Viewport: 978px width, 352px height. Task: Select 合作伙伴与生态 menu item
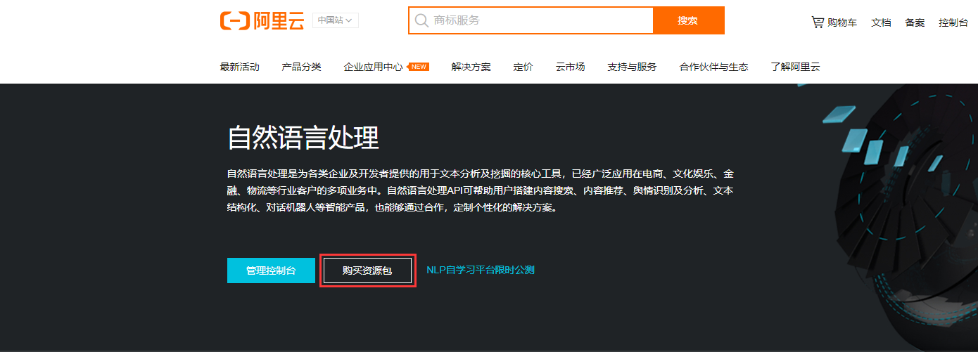[x=713, y=67]
